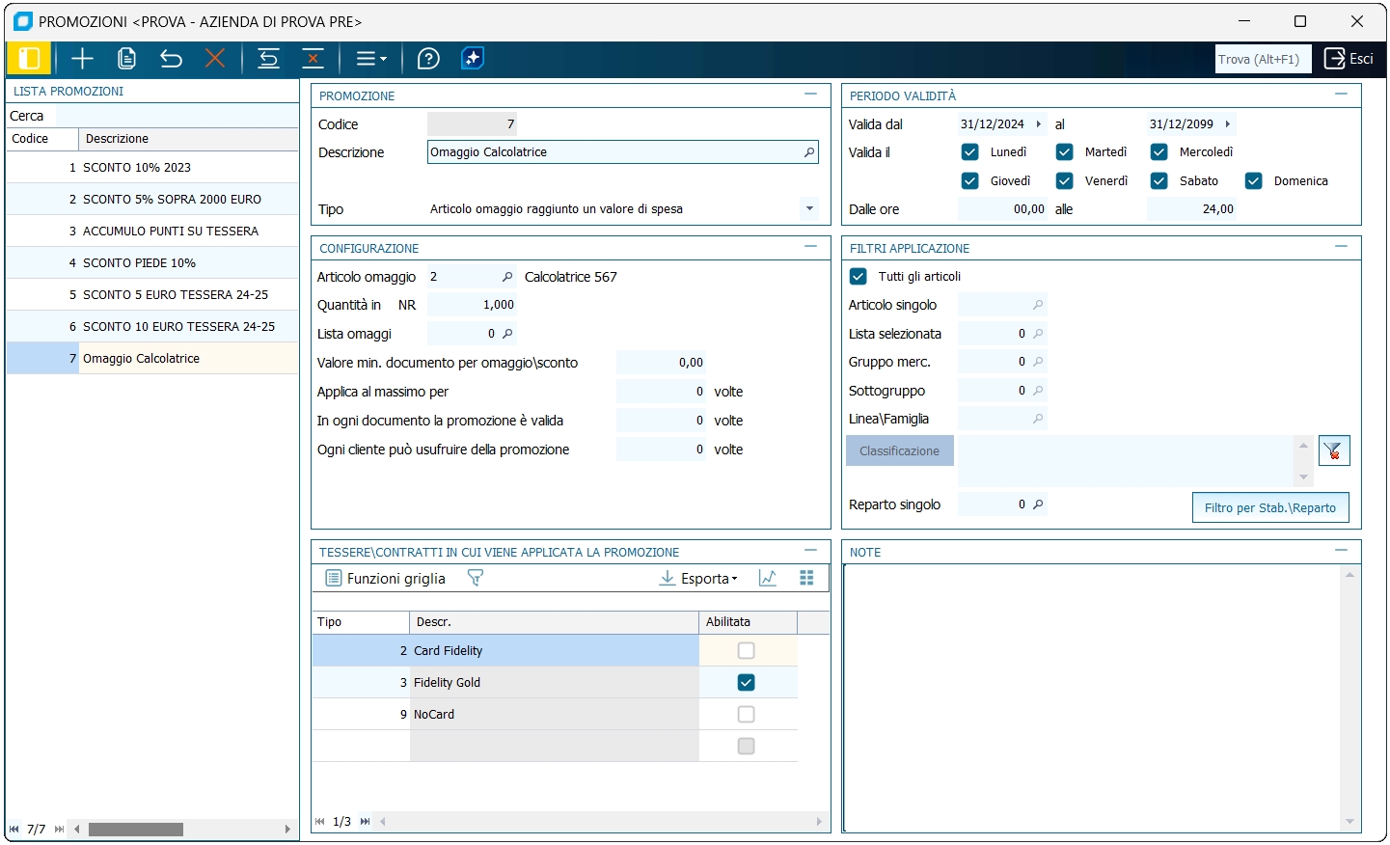Screen dimensions: 1390x845
Task: Enable the Card Fidelity Abilitata checkbox
Action: (x=746, y=650)
